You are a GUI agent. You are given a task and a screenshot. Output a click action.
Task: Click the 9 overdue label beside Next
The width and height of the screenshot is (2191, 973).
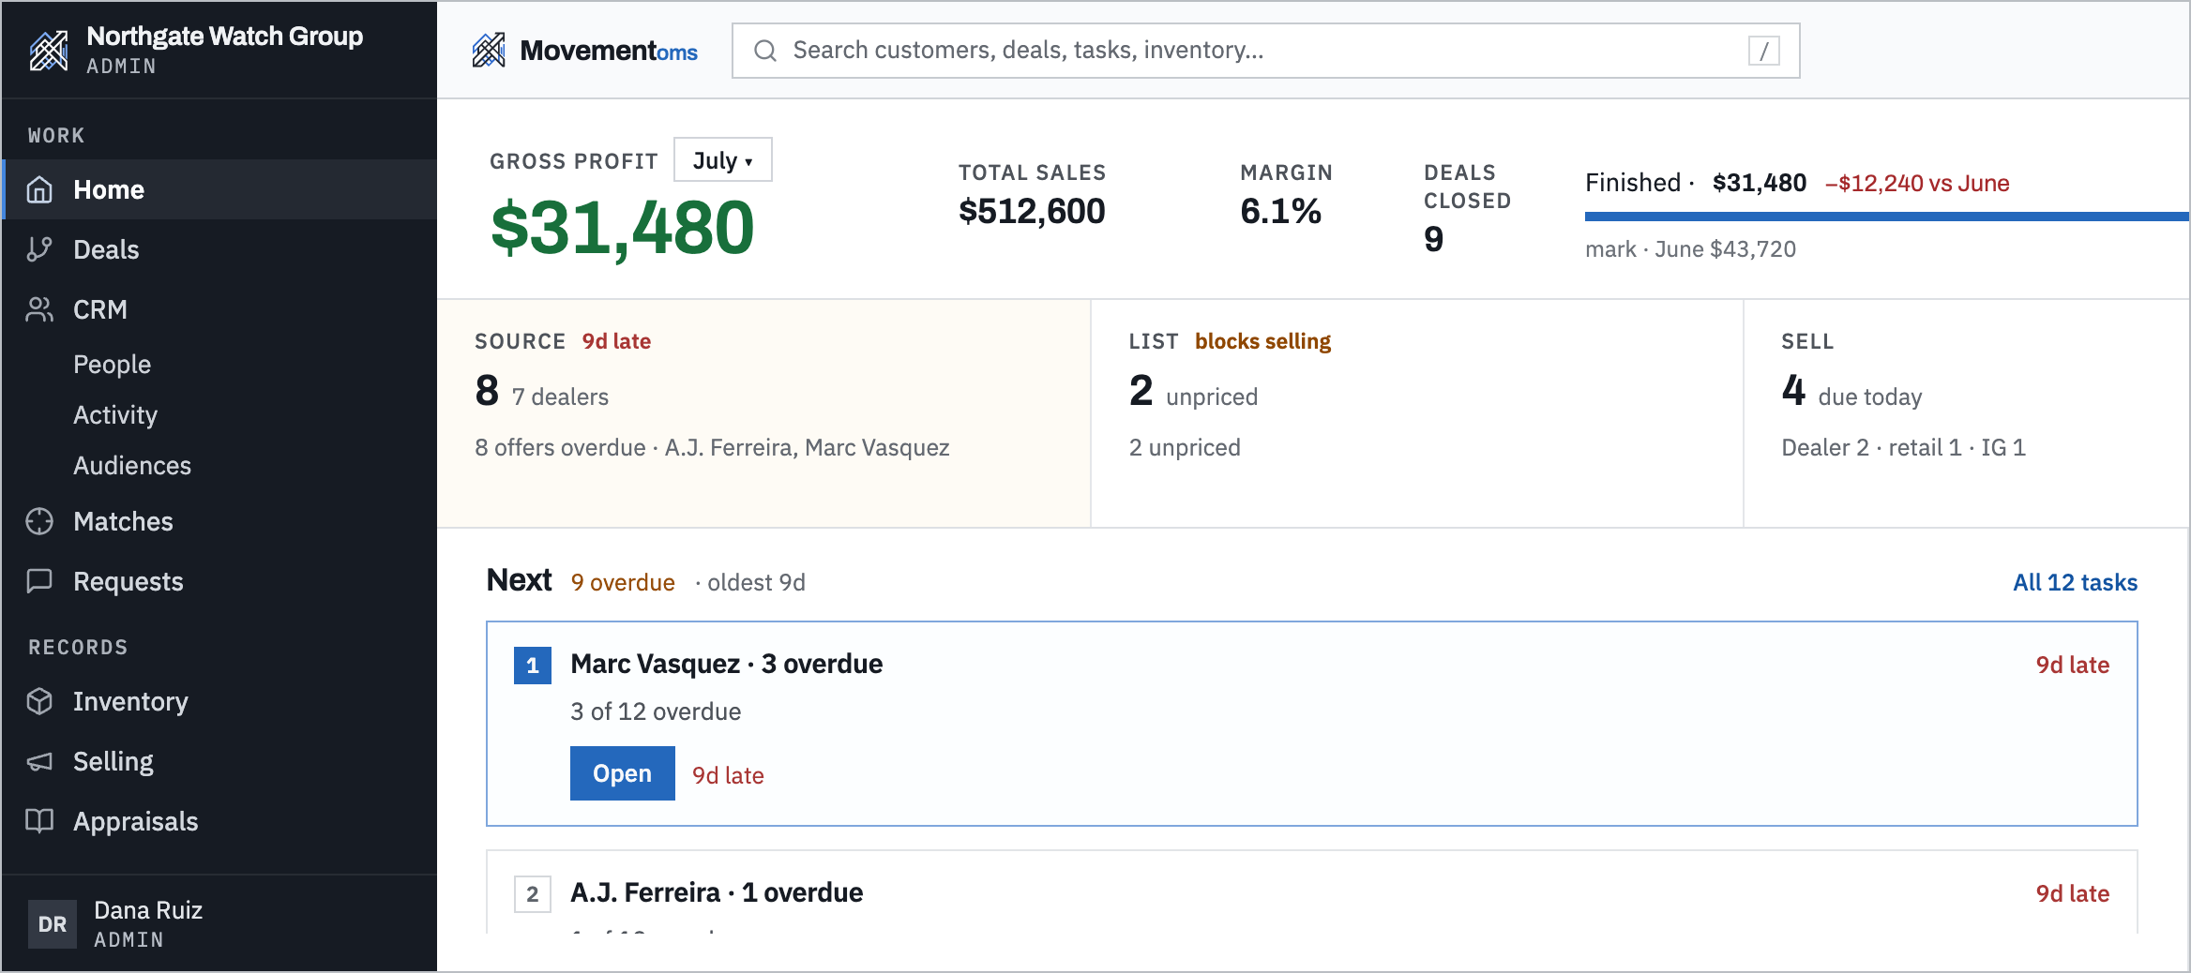pos(623,582)
